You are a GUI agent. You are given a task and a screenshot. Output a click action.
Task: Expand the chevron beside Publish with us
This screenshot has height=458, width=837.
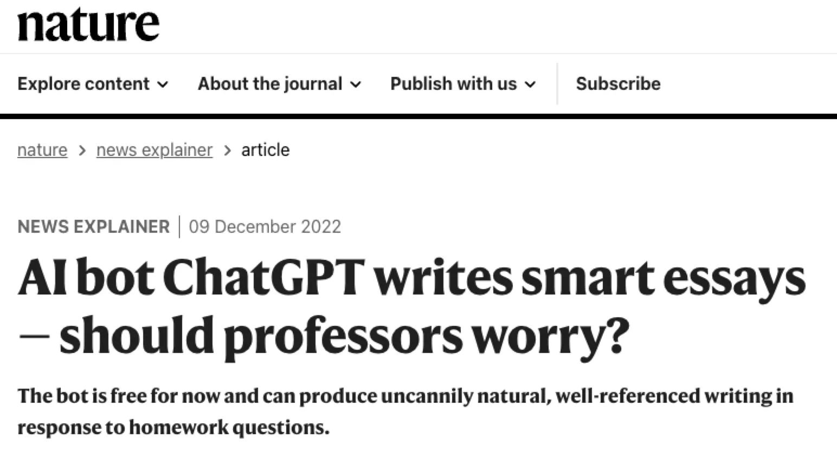pyautogui.click(x=531, y=85)
